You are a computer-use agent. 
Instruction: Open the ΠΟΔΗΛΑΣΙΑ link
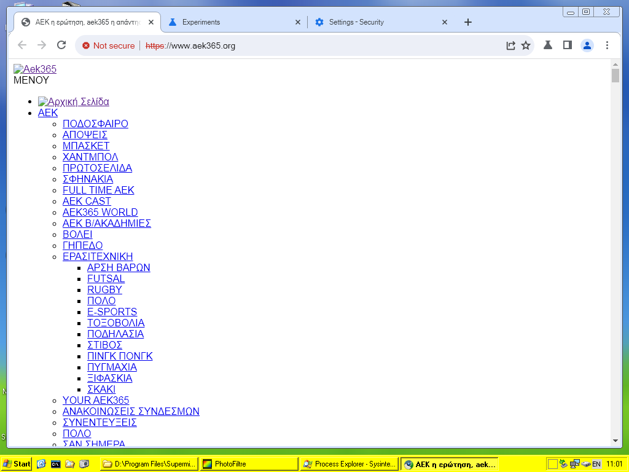tap(115, 334)
